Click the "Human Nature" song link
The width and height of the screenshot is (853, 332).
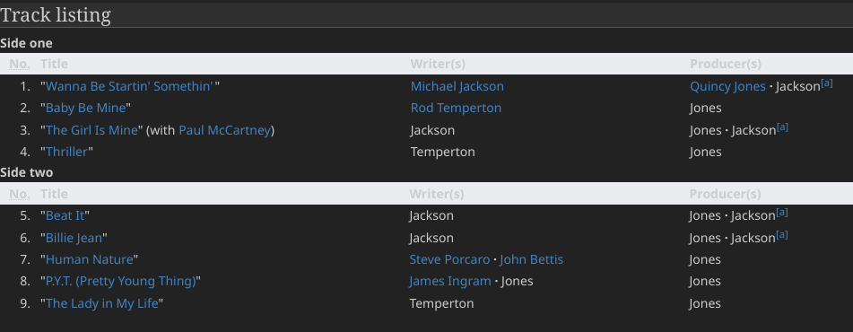point(89,259)
